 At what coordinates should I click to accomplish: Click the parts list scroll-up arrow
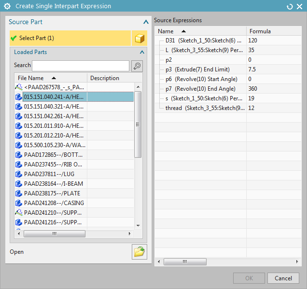[138, 87]
